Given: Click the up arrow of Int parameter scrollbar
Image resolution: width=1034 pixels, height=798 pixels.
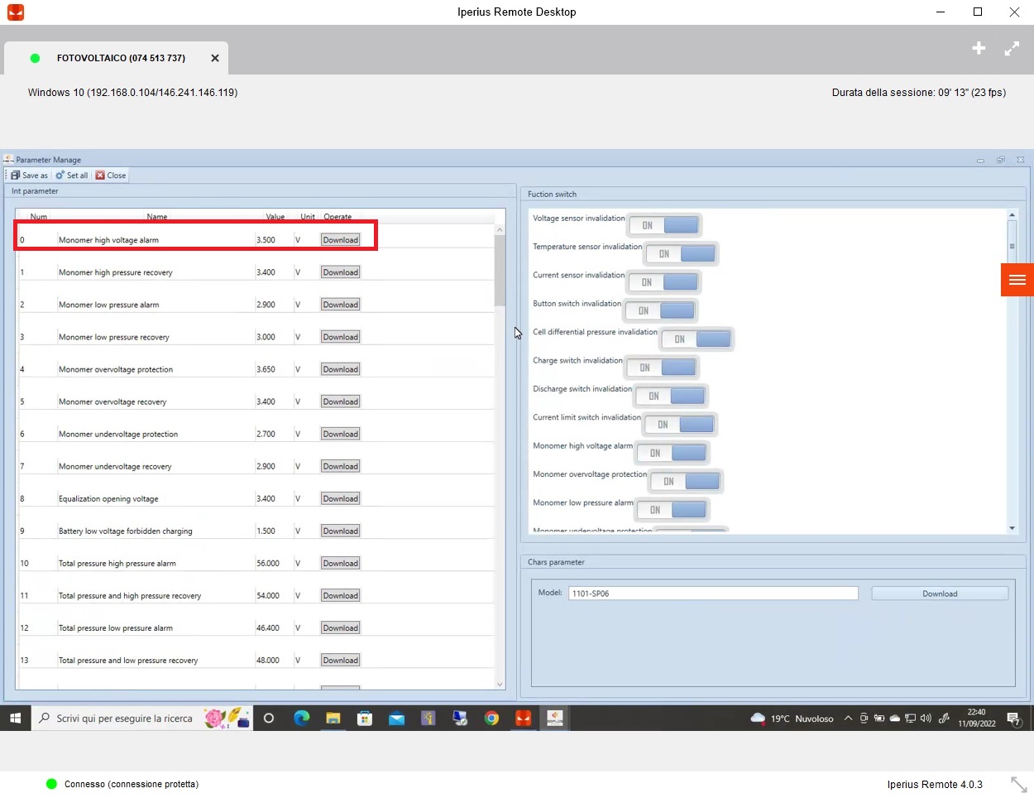Looking at the screenshot, I should point(500,230).
